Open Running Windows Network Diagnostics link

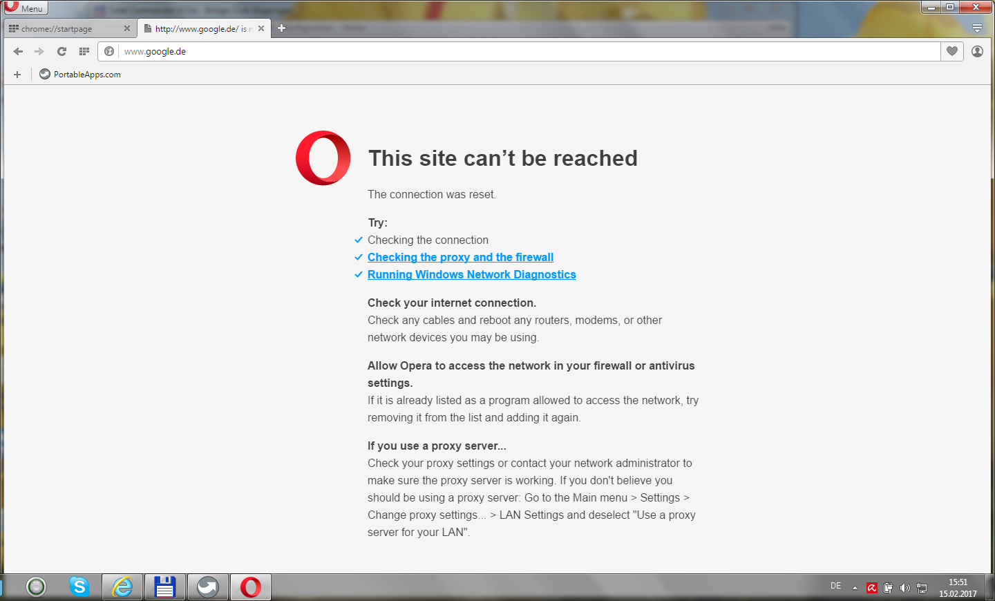point(472,274)
